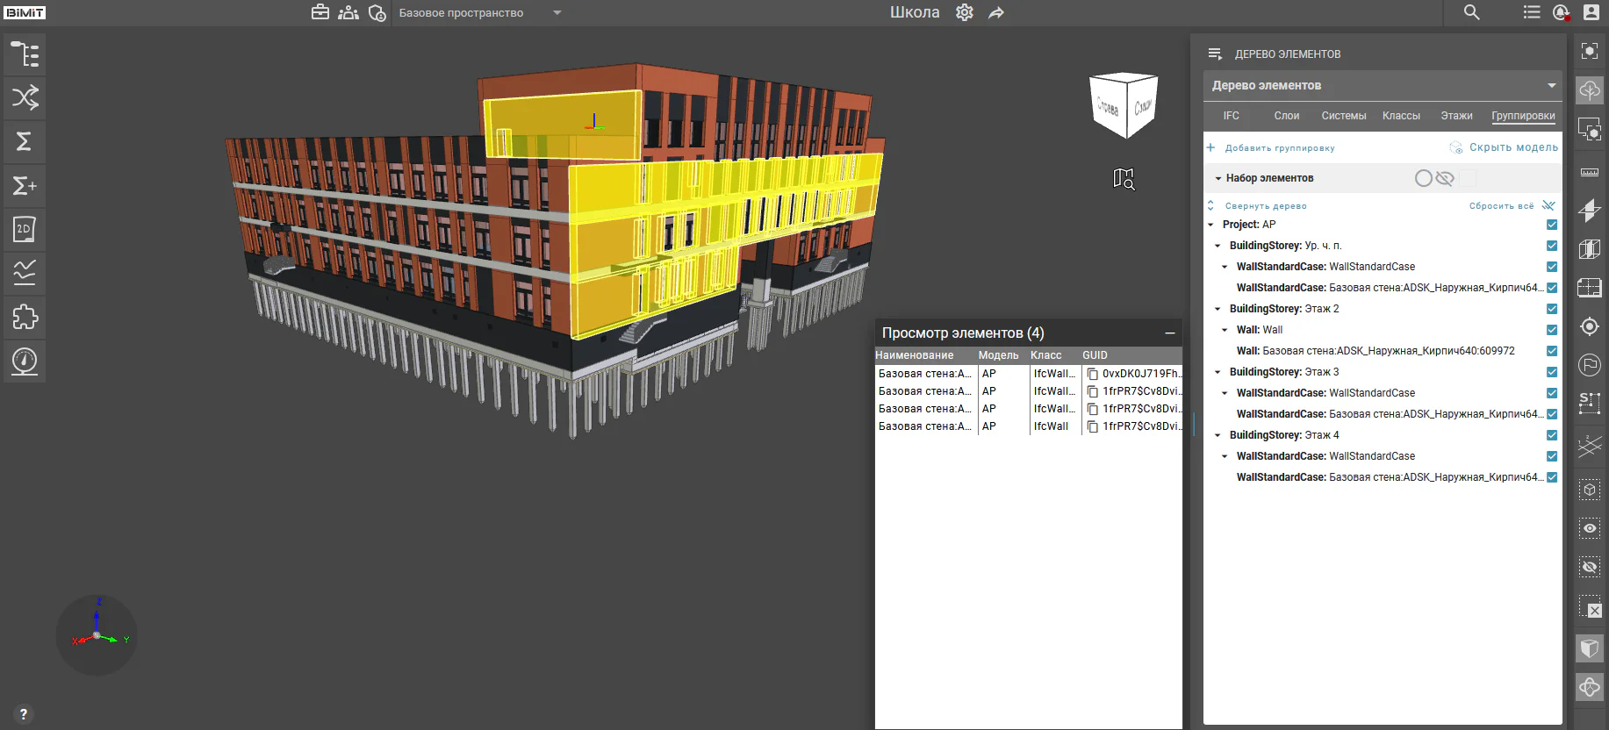Uncheck the Project: AP checkbox
Viewport: 1609px width, 730px height.
click(x=1552, y=225)
